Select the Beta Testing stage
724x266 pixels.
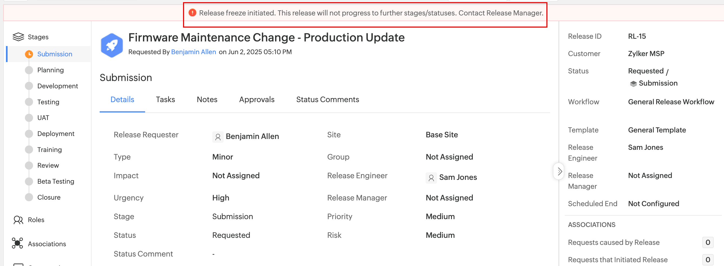(x=56, y=181)
